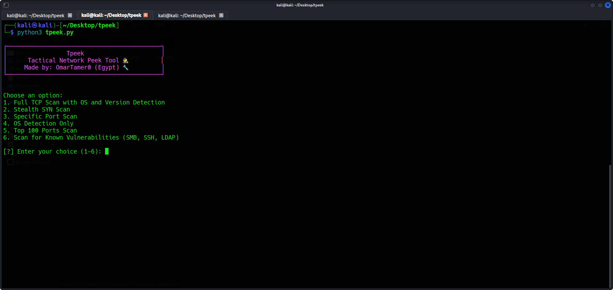Image resolution: width=613 pixels, height=290 pixels.
Task: Click the 'Specific Port Scan' option text
Action: (45, 116)
